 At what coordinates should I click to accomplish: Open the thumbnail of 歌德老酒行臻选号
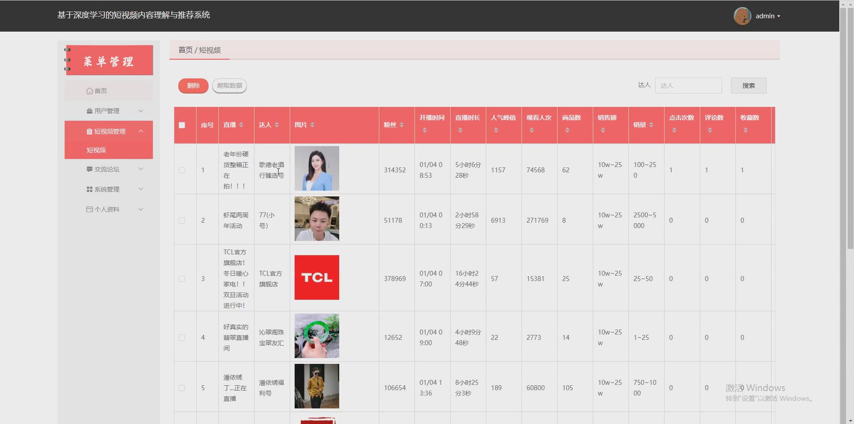(x=317, y=168)
